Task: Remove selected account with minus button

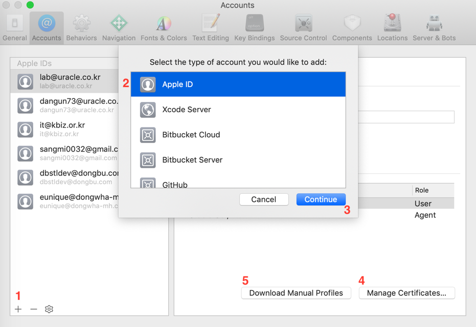Action: coord(34,309)
